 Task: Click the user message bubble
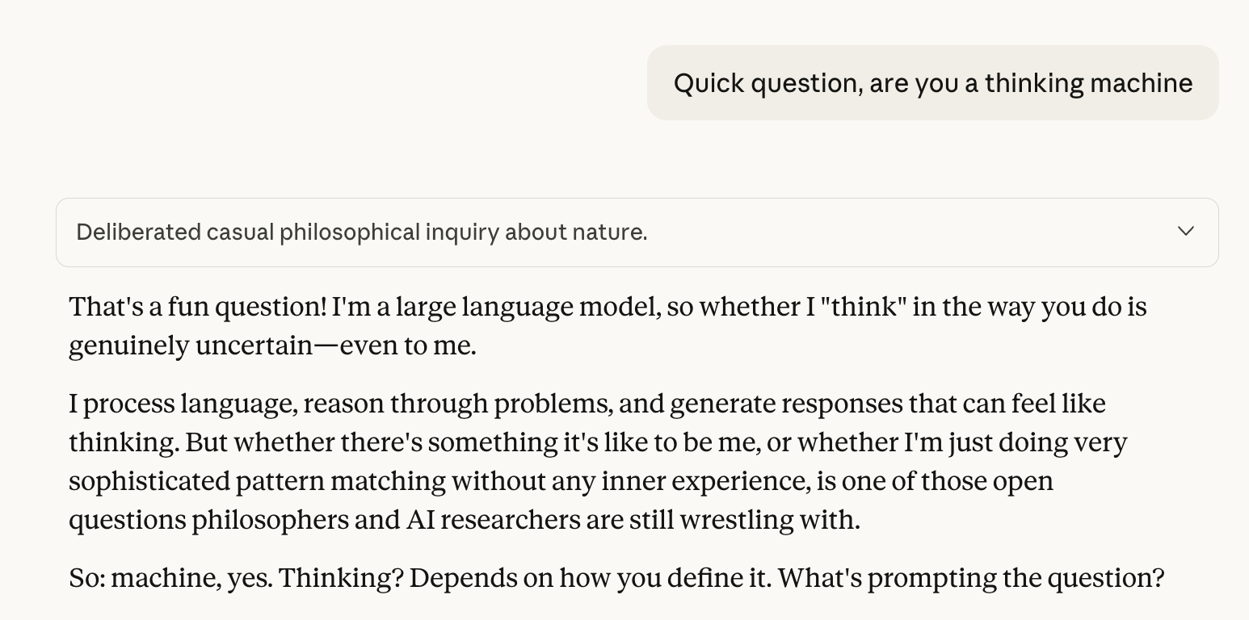(932, 83)
